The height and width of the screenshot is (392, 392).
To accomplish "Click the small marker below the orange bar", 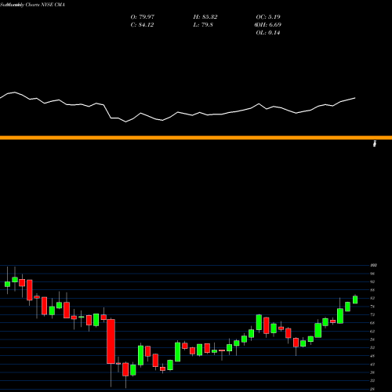I will pyautogui.click(x=375, y=143).
